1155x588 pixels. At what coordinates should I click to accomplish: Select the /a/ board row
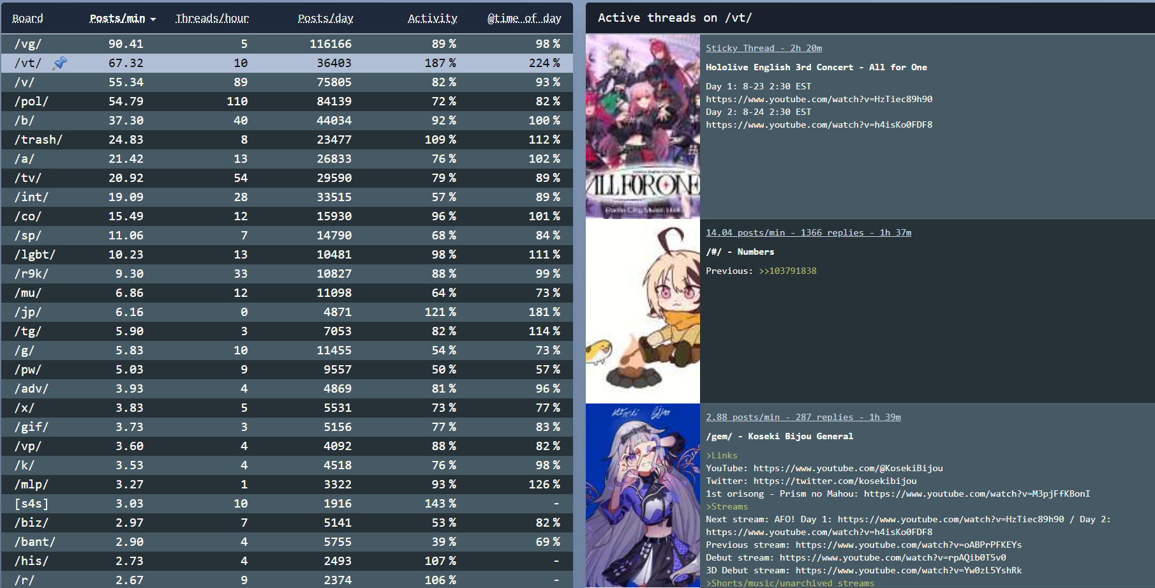pos(287,158)
